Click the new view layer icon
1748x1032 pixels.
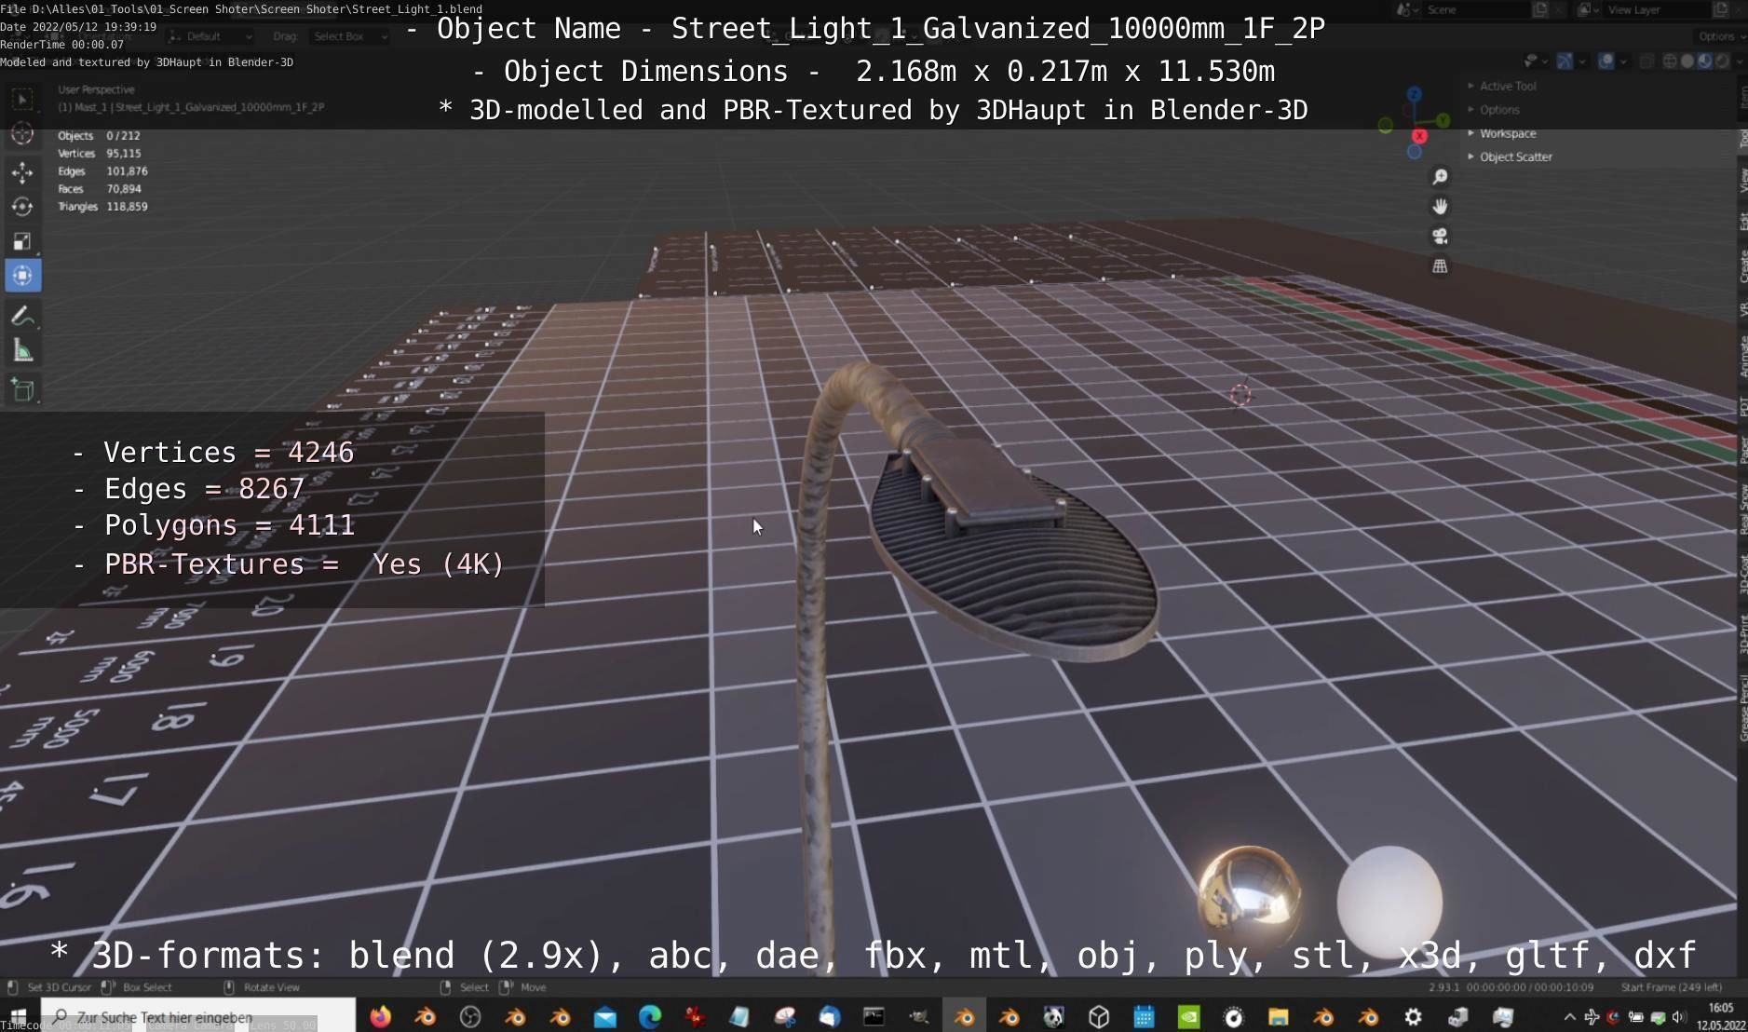click(1721, 9)
